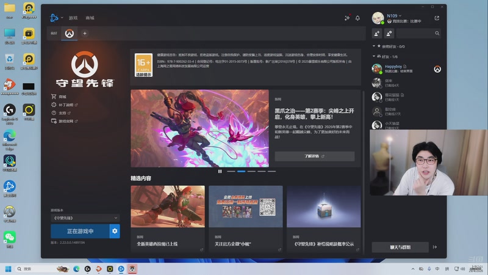Image resolution: width=488 pixels, height=275 pixels.
Task: Click the note icon beside Happyboy
Action: pyautogui.click(x=405, y=67)
